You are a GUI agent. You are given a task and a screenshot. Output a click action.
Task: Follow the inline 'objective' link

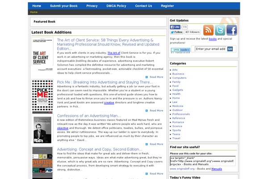pos(63,128)
